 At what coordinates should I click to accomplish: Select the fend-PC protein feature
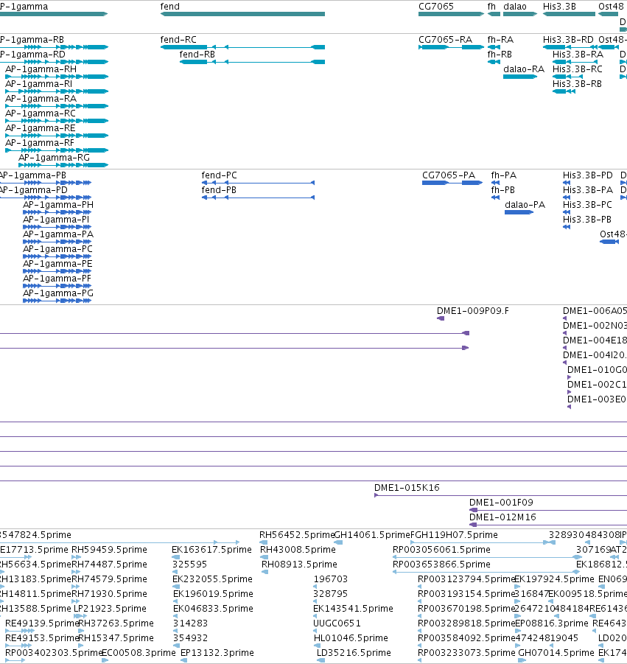pos(259,183)
